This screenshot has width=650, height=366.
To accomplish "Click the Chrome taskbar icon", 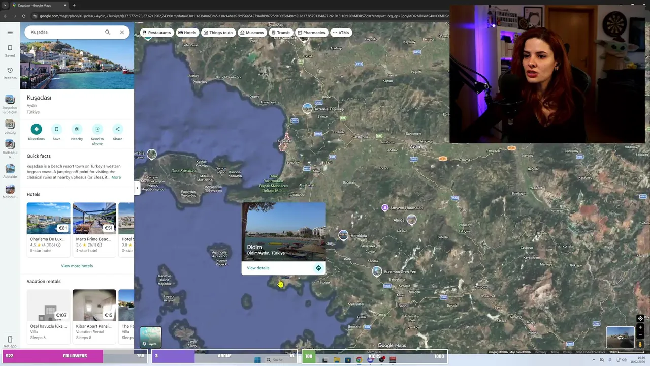I will coord(359,360).
